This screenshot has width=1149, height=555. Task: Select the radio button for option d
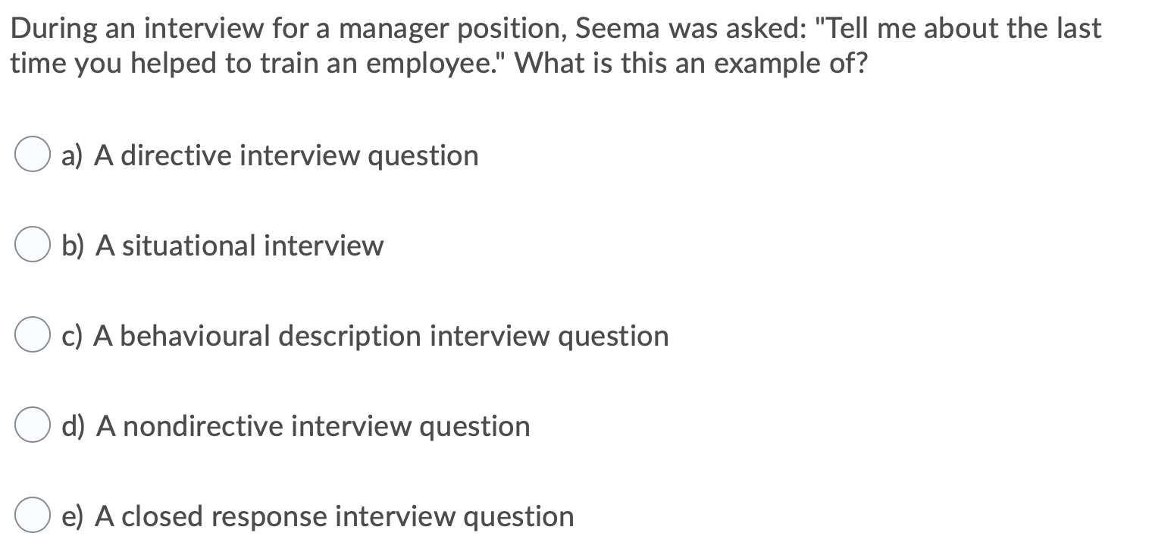click(32, 425)
